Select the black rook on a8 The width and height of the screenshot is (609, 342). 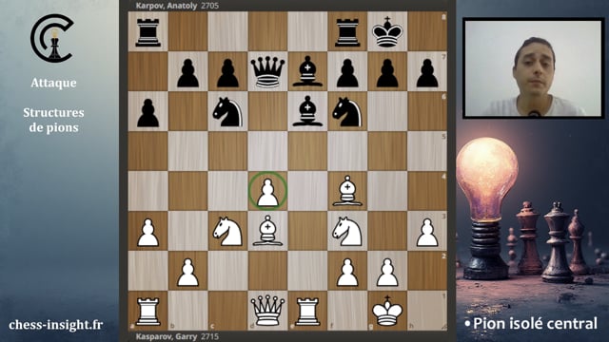click(x=148, y=32)
